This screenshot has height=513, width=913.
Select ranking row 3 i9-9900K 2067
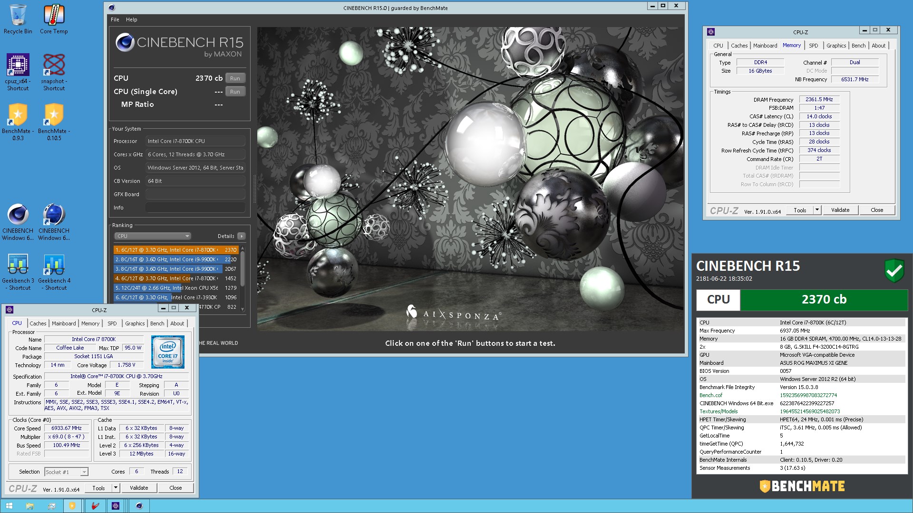point(175,269)
